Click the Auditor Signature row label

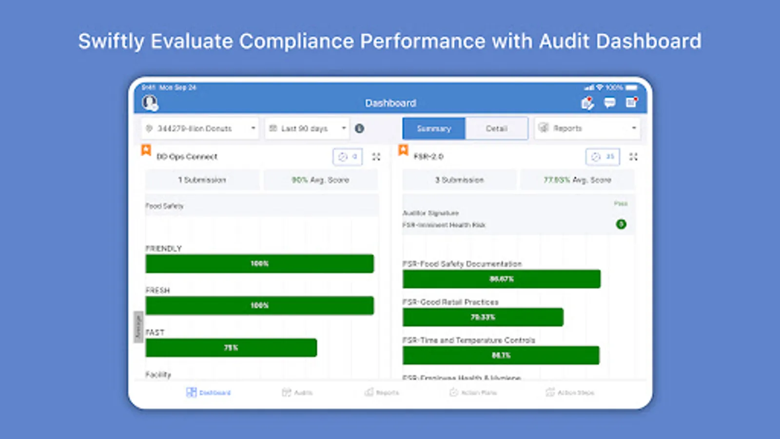(430, 213)
